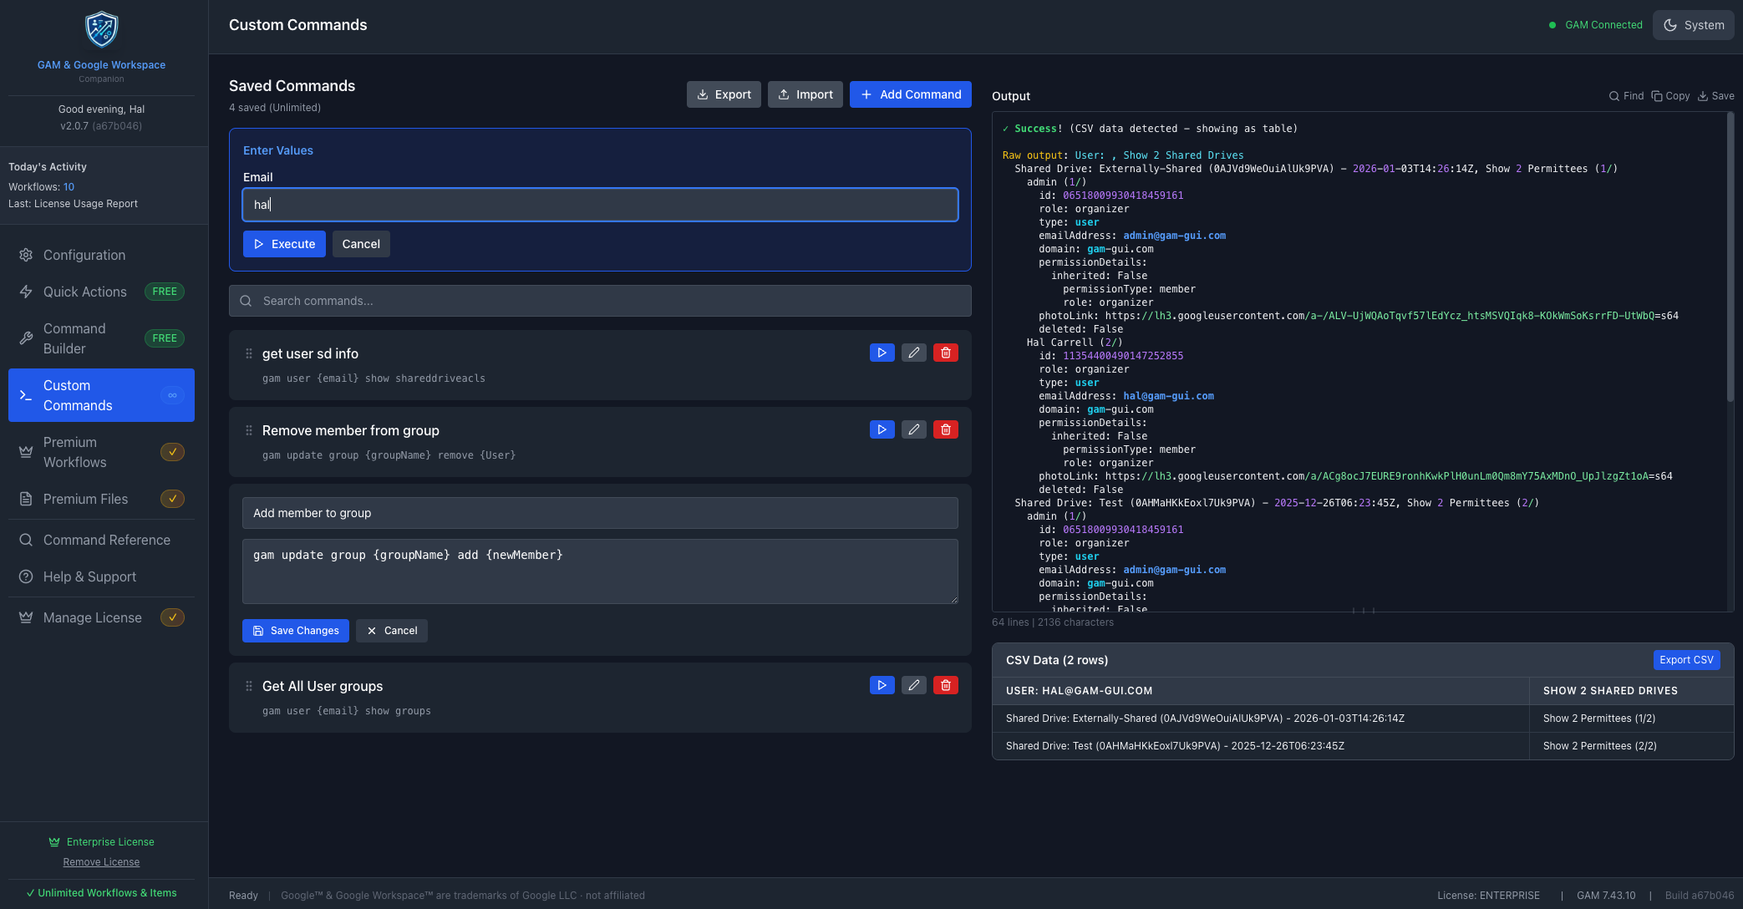Open Command Reference page

(101, 540)
